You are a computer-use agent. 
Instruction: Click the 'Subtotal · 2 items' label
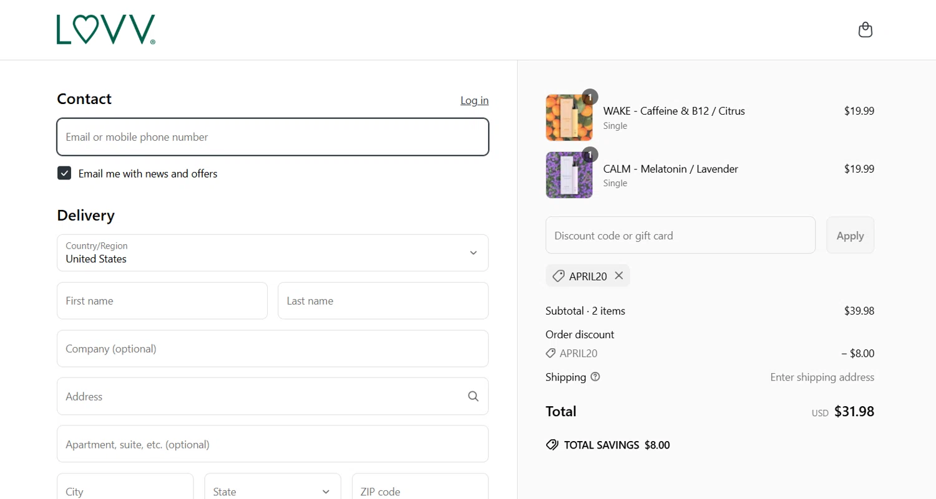[585, 311]
